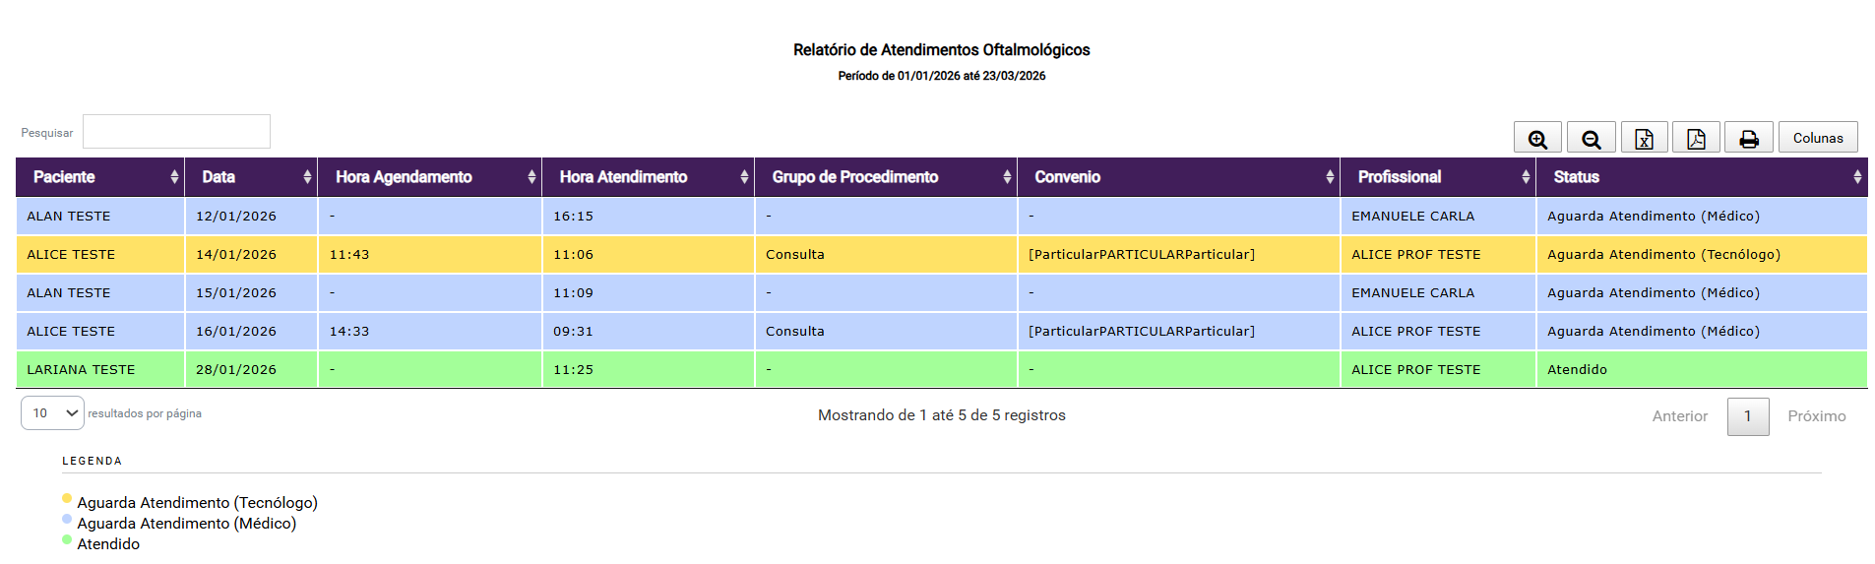Sort by the Convenio column
Screen dimensions: 1875x564
click(1179, 177)
